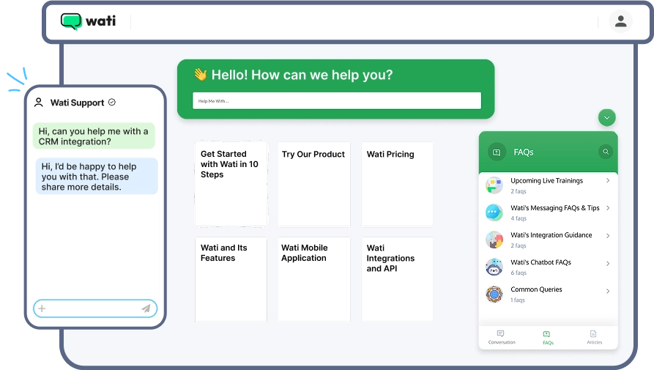The image size is (654, 370).
Task: Switch to the FAQs tab
Action: [548, 338]
